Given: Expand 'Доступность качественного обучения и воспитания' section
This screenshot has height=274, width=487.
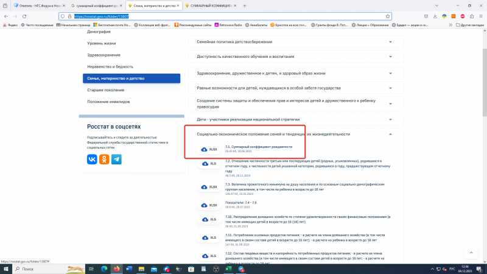Looking at the screenshot, I should click(390, 57).
